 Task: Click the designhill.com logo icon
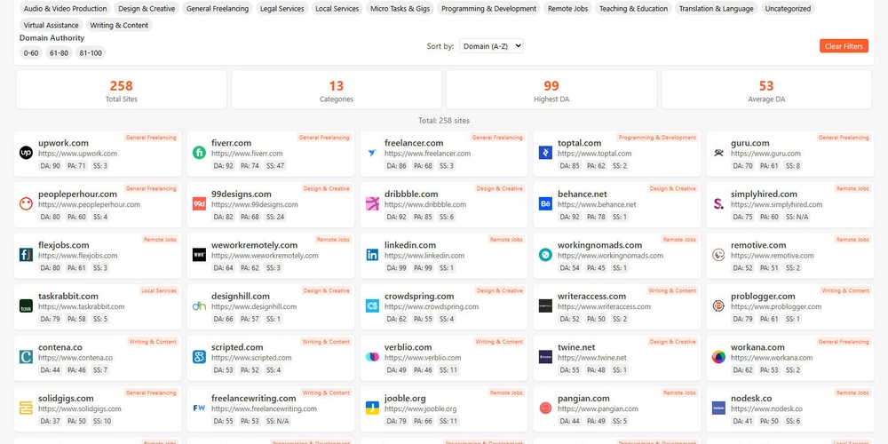coord(199,305)
